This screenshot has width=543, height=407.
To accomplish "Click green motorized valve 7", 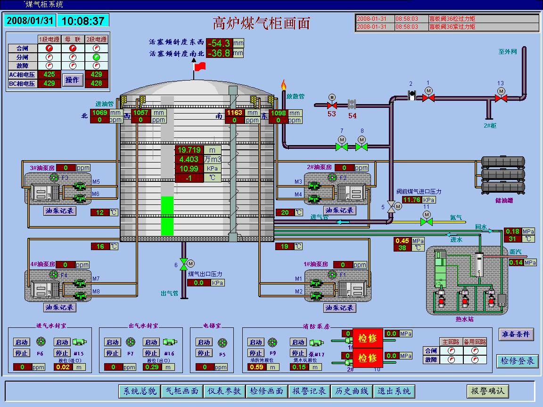I will click(342, 147).
